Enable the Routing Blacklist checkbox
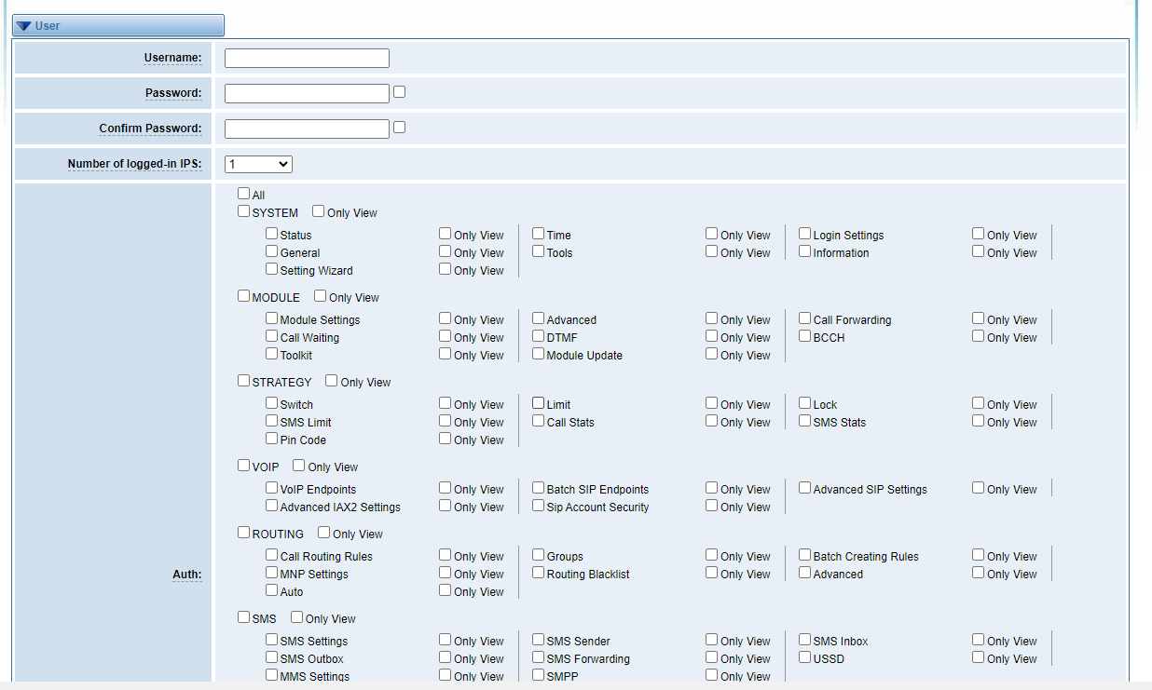Viewport: 1152px width, 690px height. [x=538, y=573]
